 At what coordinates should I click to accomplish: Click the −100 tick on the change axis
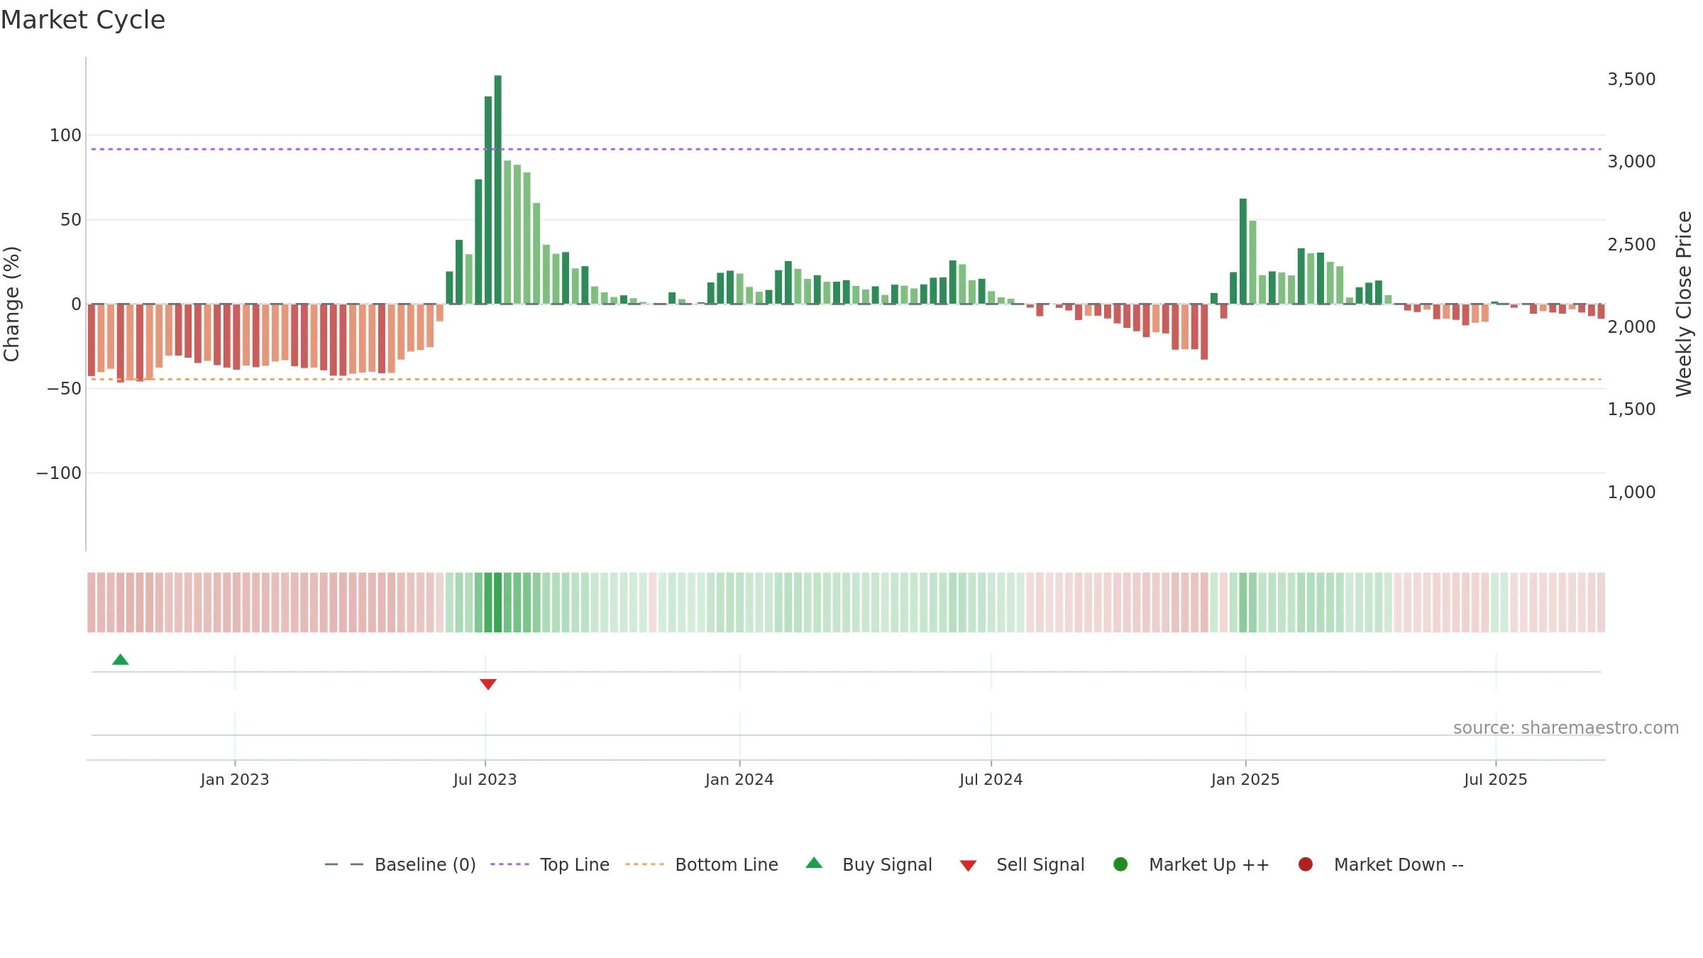click(x=59, y=473)
